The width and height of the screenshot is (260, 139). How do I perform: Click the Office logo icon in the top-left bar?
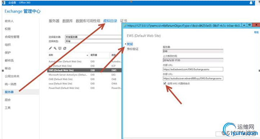click(4, 3)
